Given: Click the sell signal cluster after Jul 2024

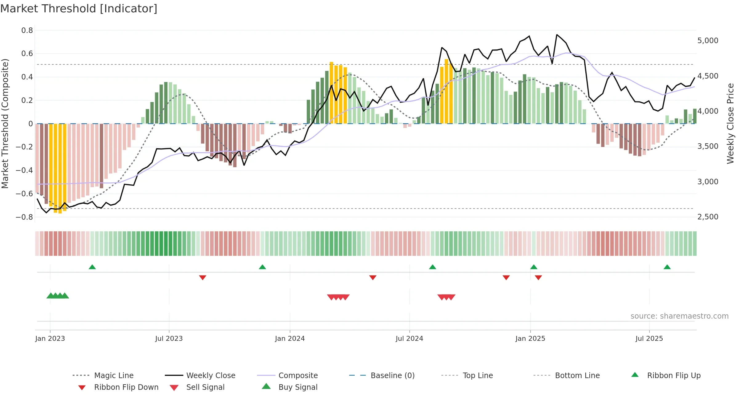Looking at the screenshot, I should [446, 297].
